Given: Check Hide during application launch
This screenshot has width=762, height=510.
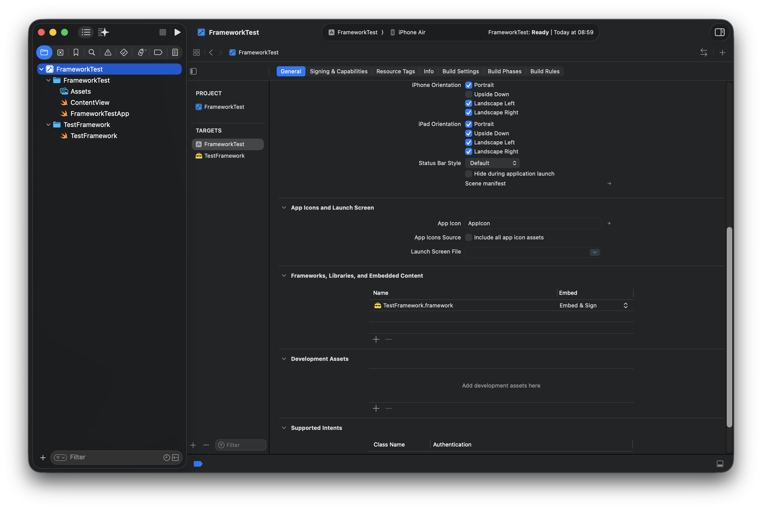Looking at the screenshot, I should [468, 174].
